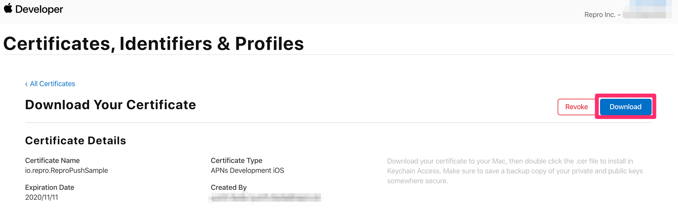The image size is (678, 220).
Task: Select the Created By label
Action: pos(229,187)
